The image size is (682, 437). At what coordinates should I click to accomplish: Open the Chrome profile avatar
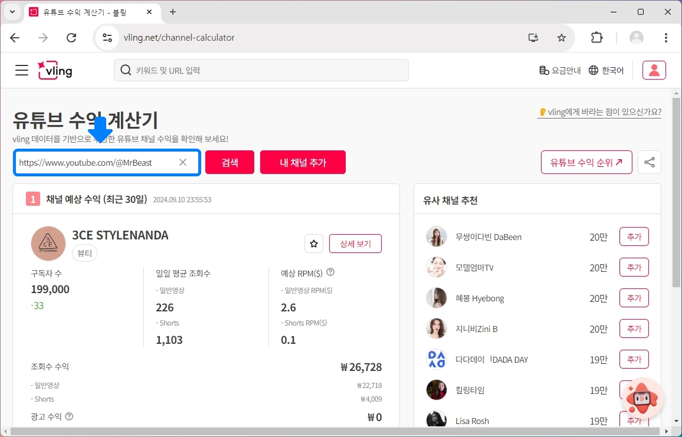pyautogui.click(x=637, y=38)
